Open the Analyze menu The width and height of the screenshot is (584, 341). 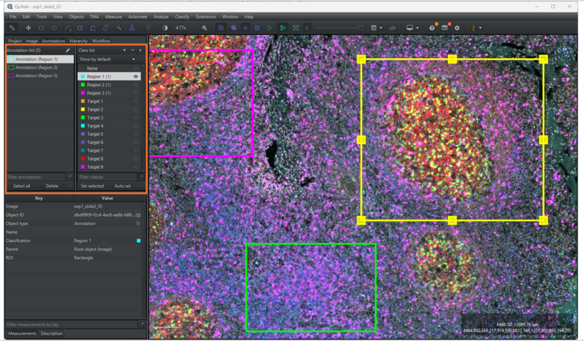click(161, 17)
